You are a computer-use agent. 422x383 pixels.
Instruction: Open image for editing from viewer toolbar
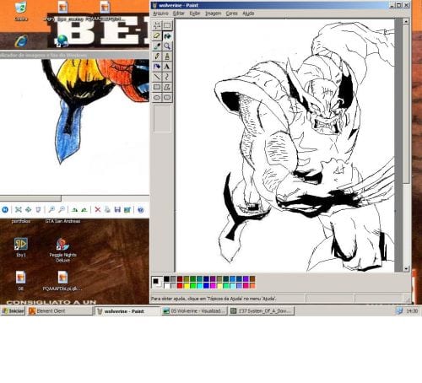pyautogui.click(x=127, y=209)
